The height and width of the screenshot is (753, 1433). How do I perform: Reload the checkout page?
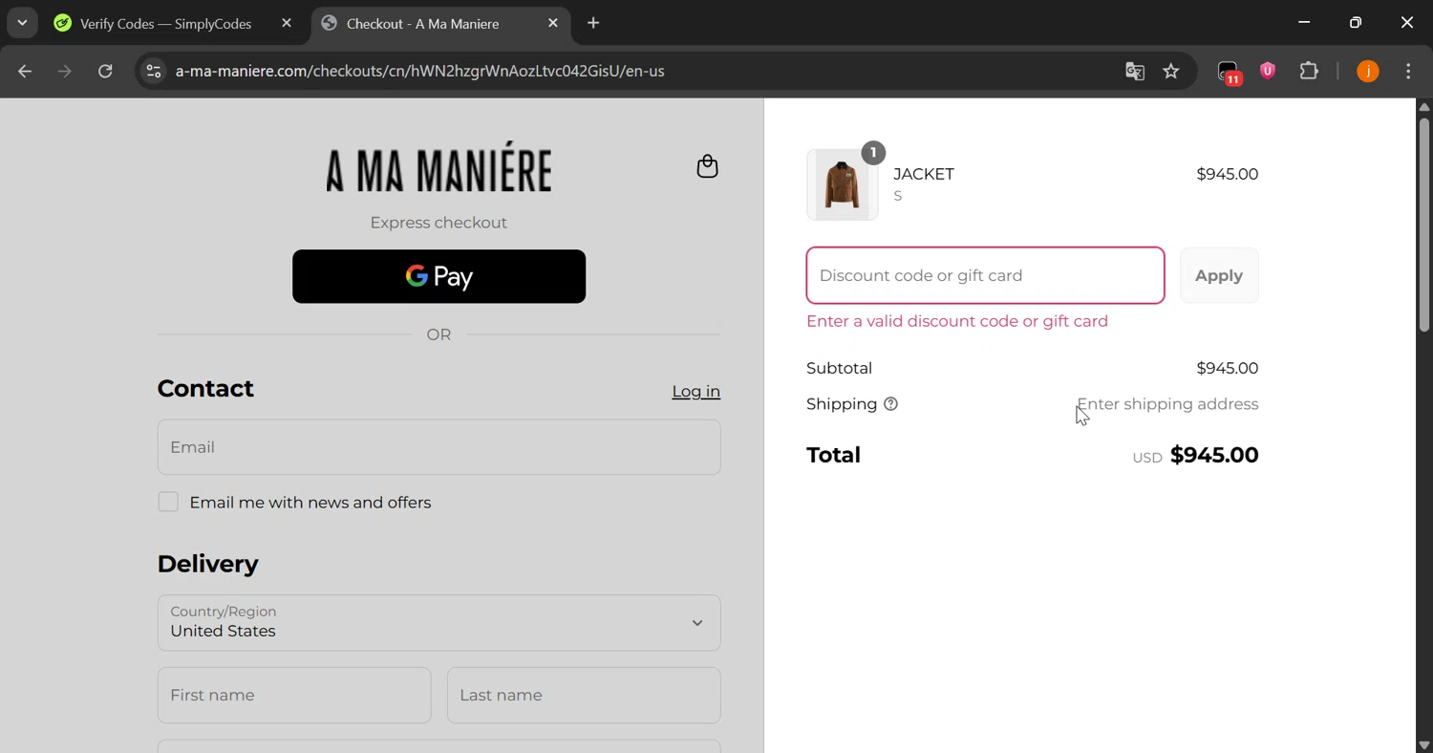tap(105, 72)
